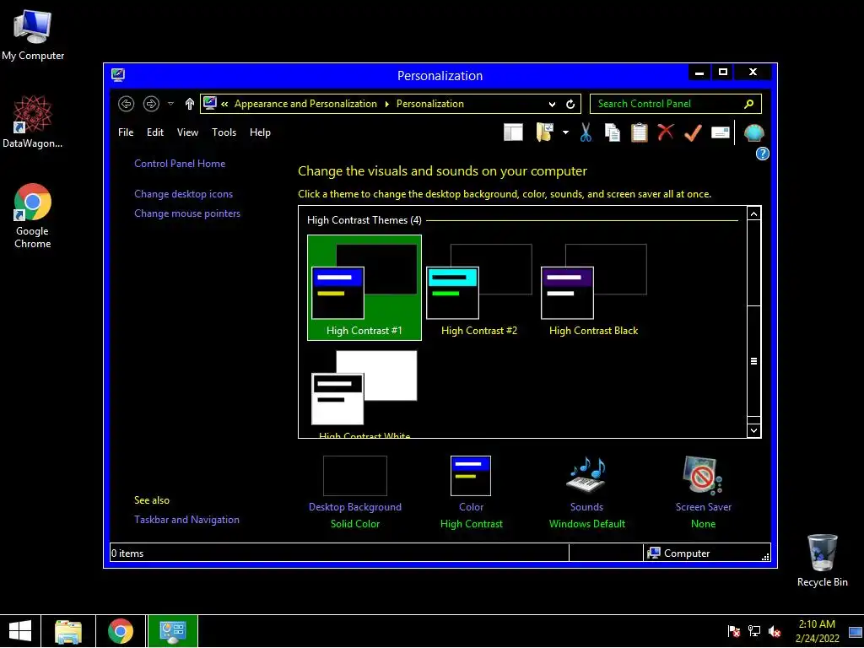Click the window's control panel title icon
Screen dimensions: 864x648
click(118, 75)
